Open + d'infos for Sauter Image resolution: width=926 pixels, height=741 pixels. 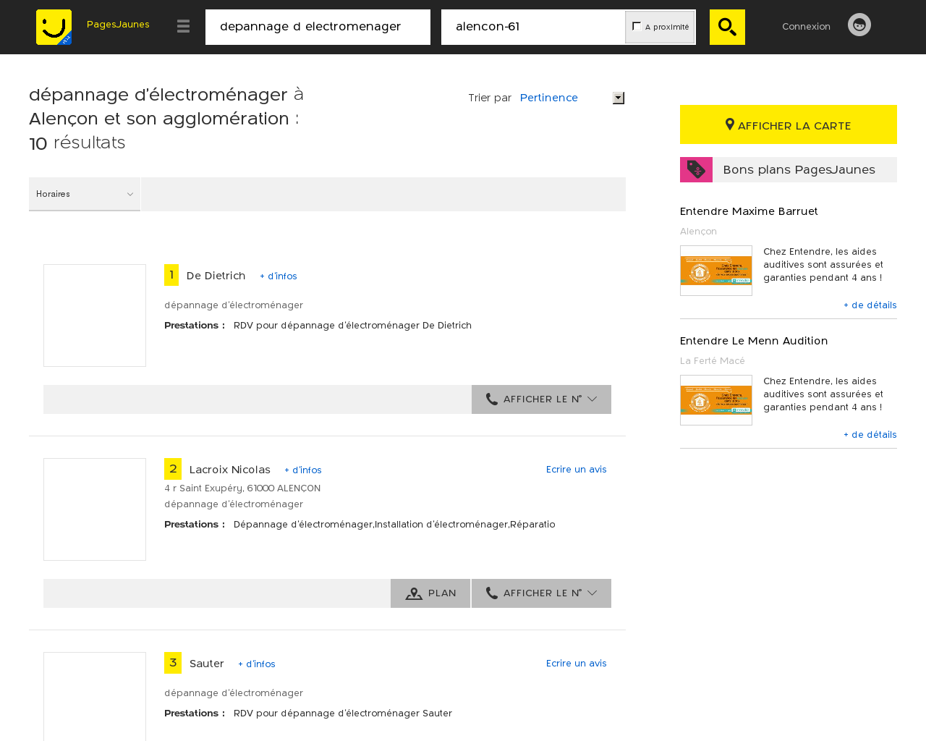click(257, 664)
